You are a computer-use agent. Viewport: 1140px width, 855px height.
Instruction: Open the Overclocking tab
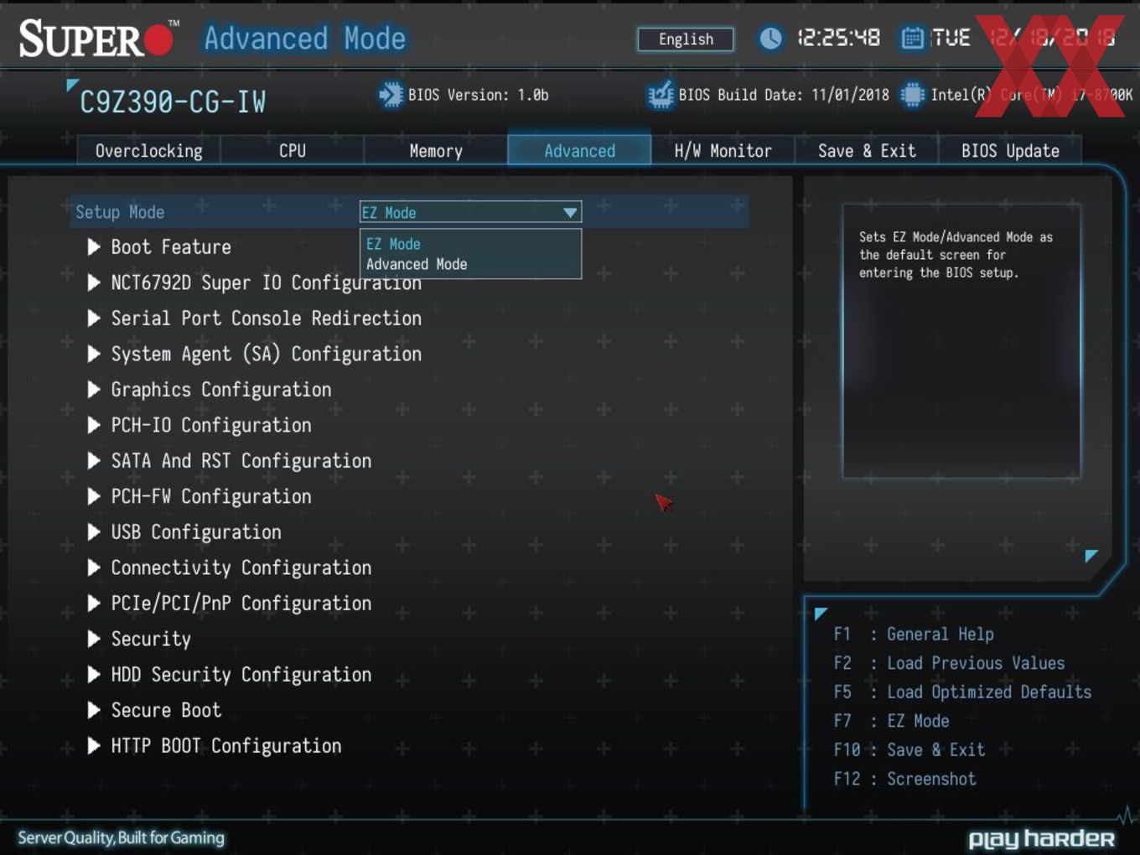[x=148, y=151]
